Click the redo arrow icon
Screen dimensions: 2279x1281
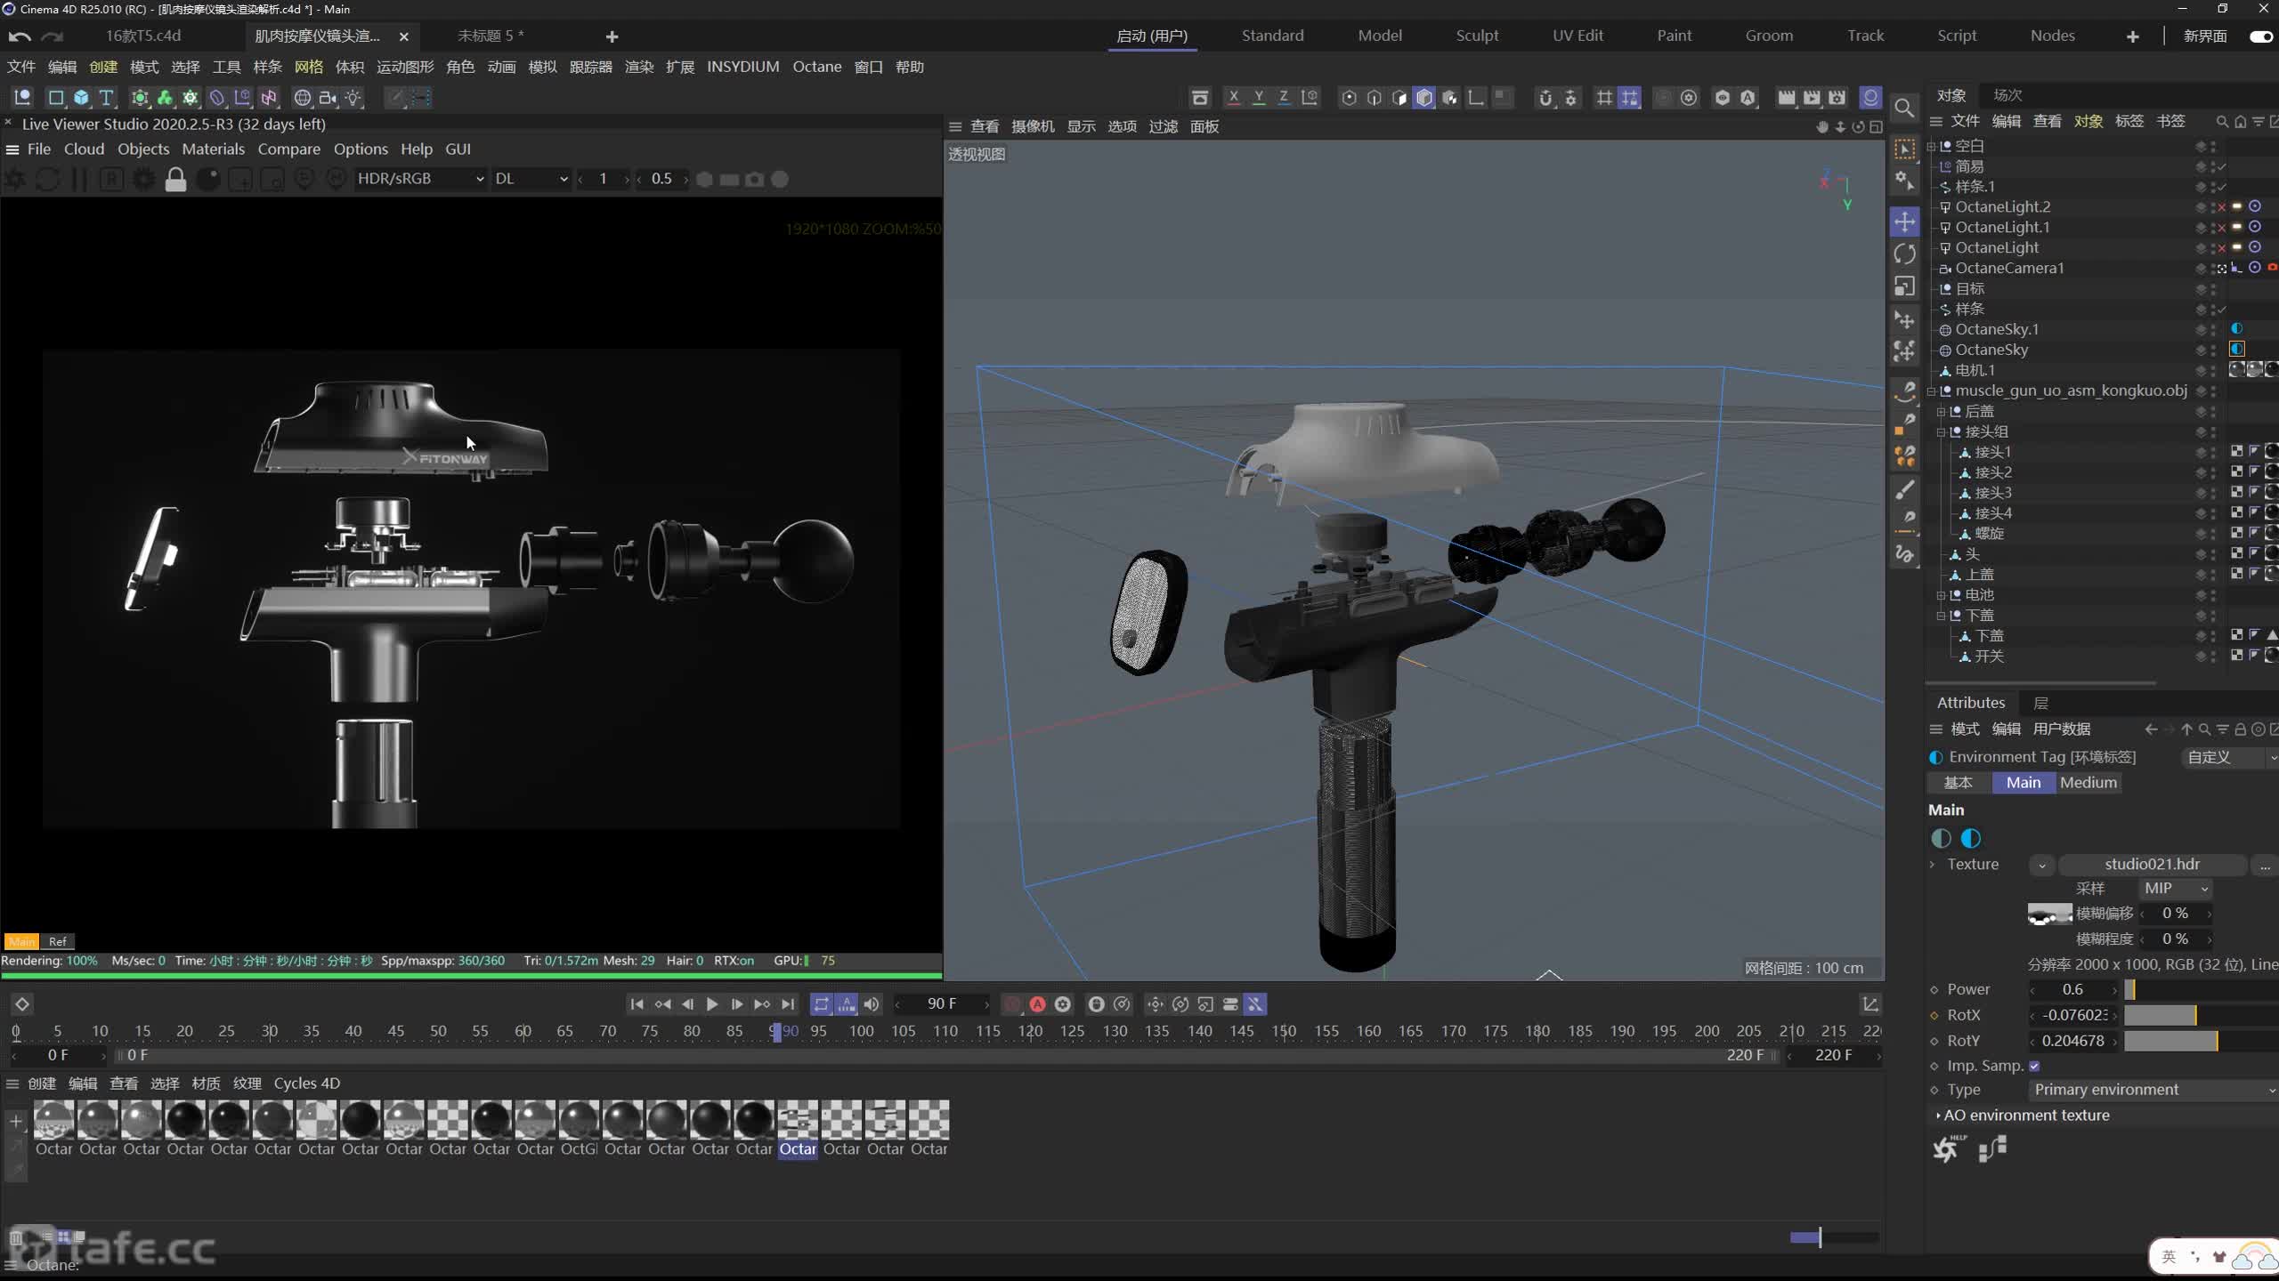pos(53,36)
